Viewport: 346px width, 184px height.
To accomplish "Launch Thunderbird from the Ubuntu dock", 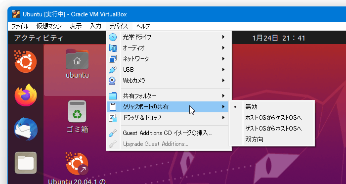I will point(26,130).
